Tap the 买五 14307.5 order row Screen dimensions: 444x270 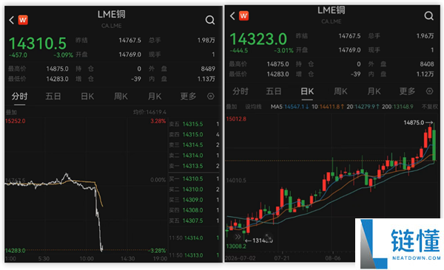[x=194, y=221]
